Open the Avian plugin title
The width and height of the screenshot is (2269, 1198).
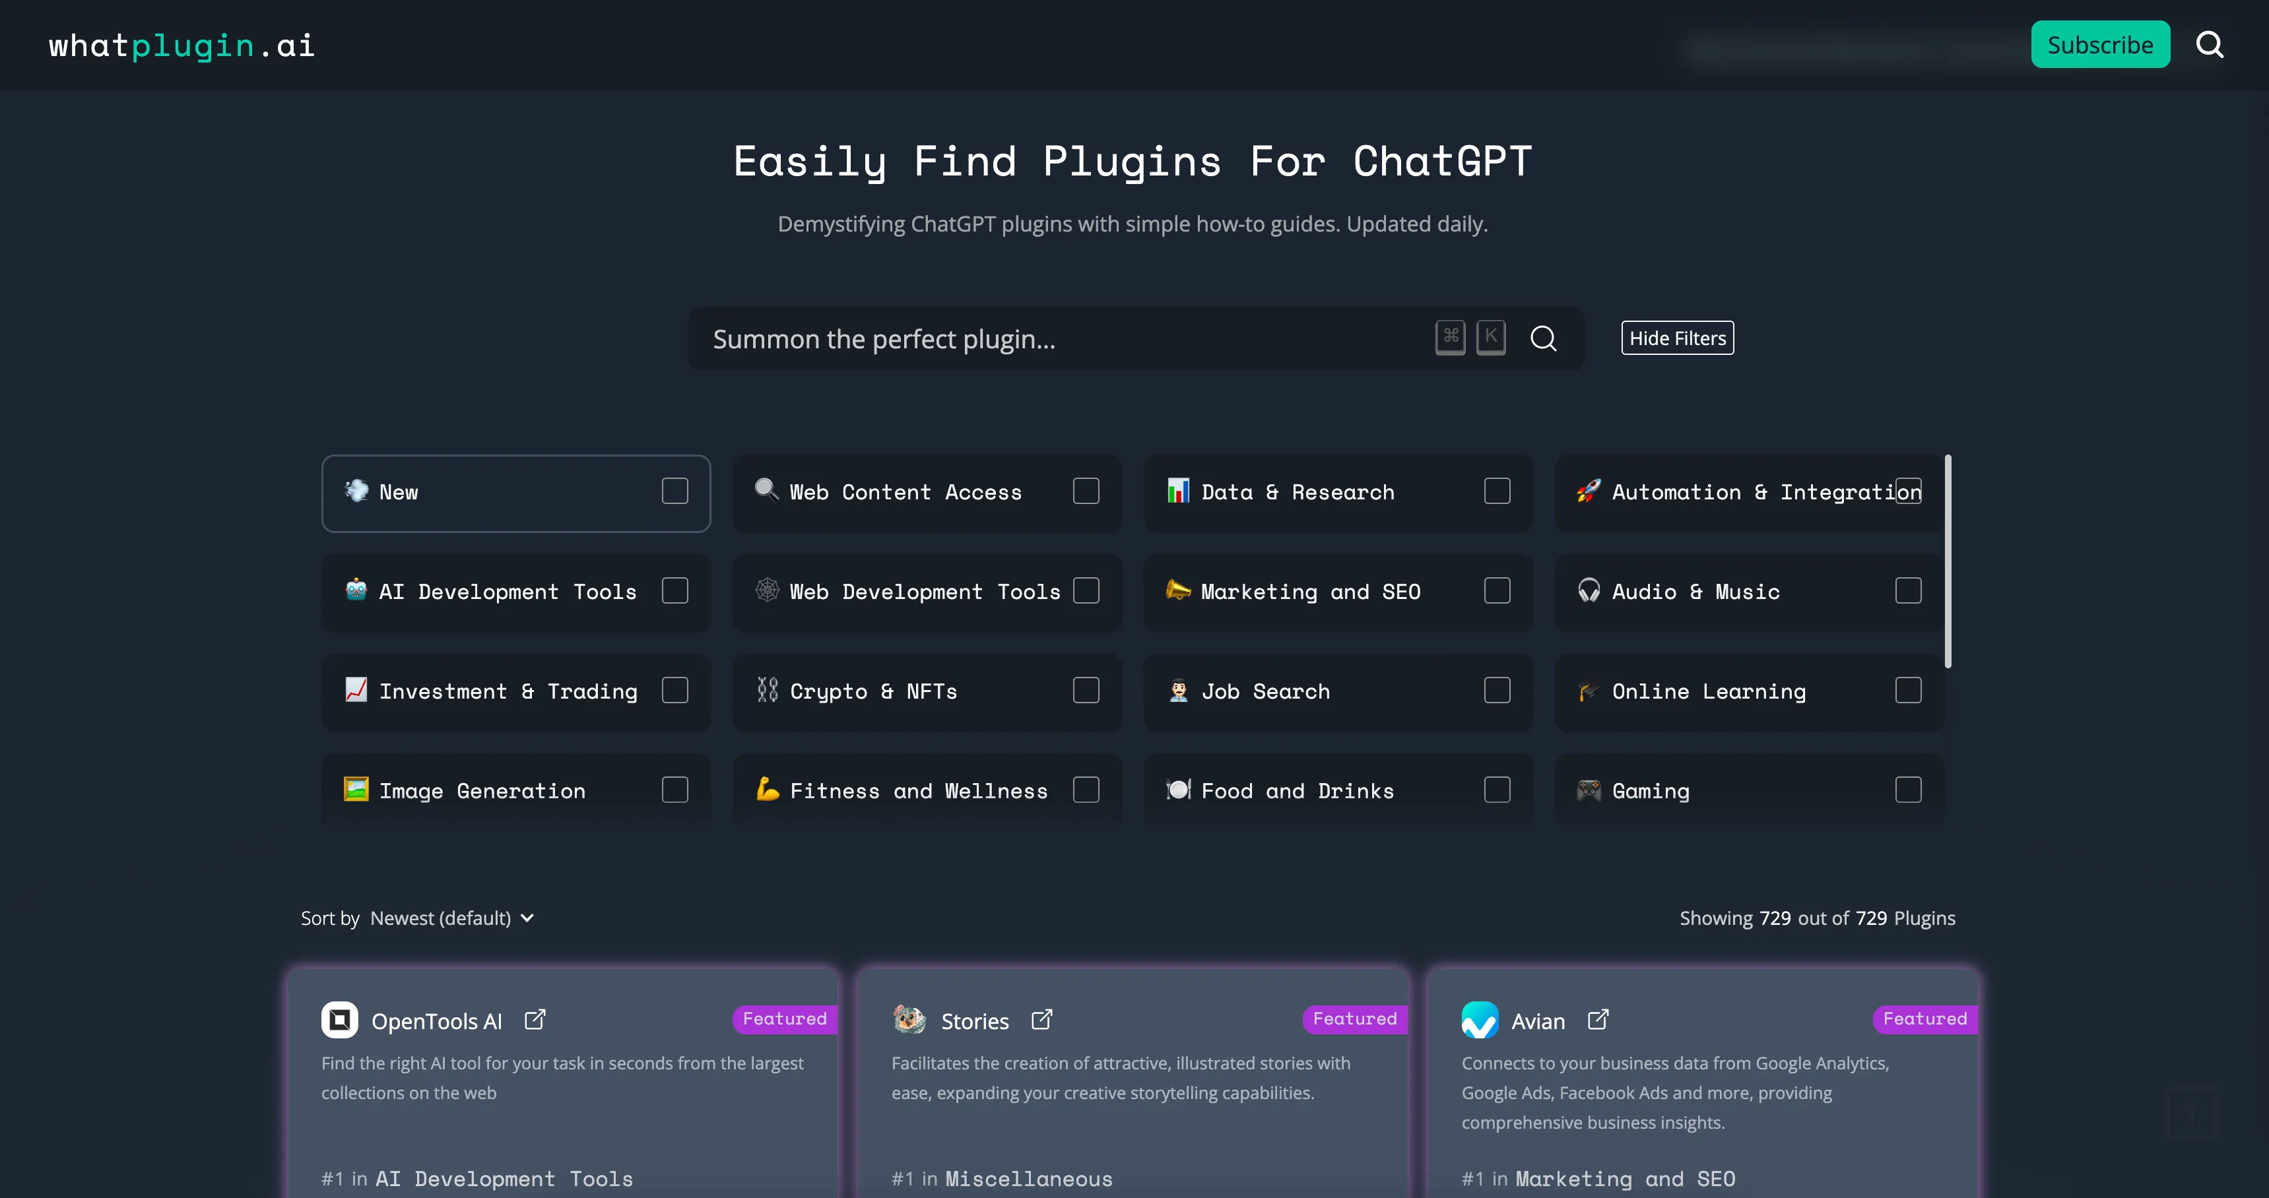pyautogui.click(x=1538, y=1021)
